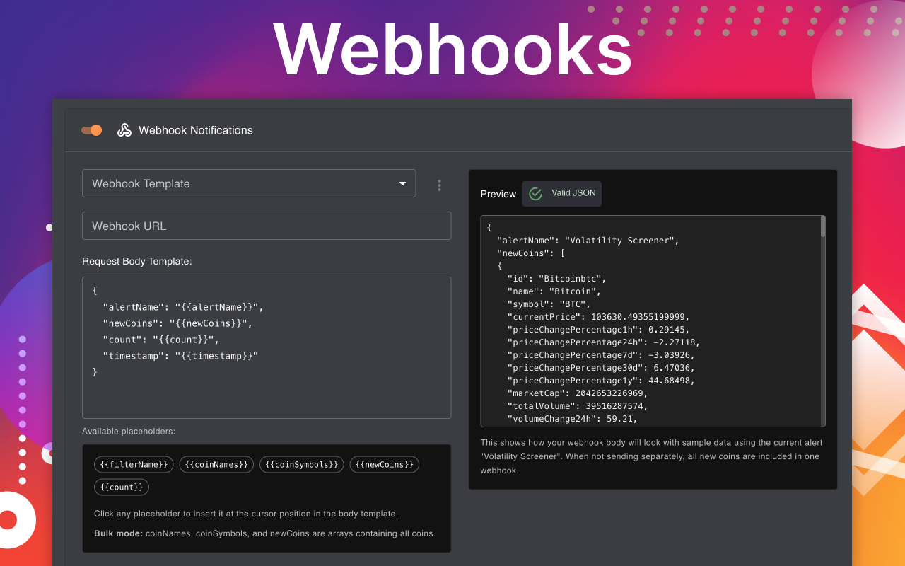
Task: Click inside the Request Body Template editor
Action: click(x=267, y=347)
